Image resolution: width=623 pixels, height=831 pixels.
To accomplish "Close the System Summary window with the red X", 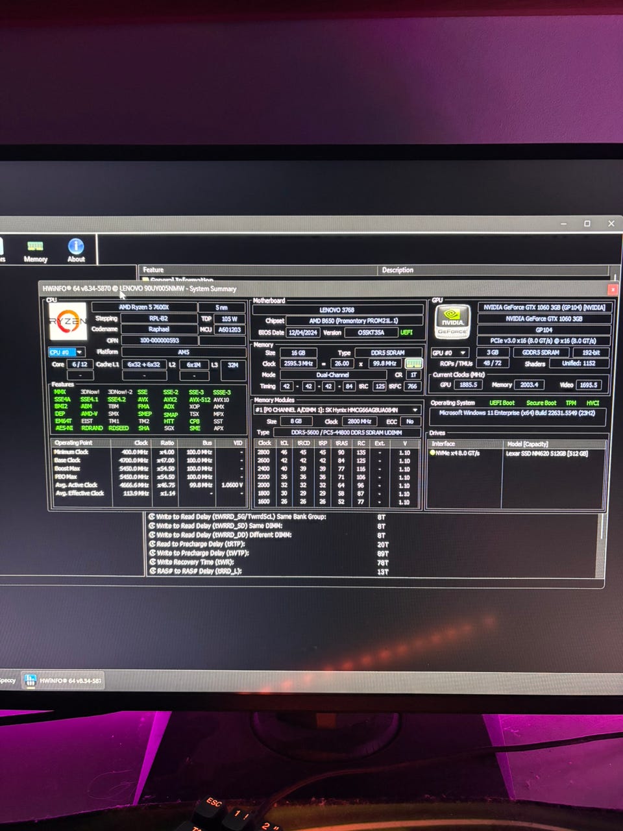I will 612,289.
